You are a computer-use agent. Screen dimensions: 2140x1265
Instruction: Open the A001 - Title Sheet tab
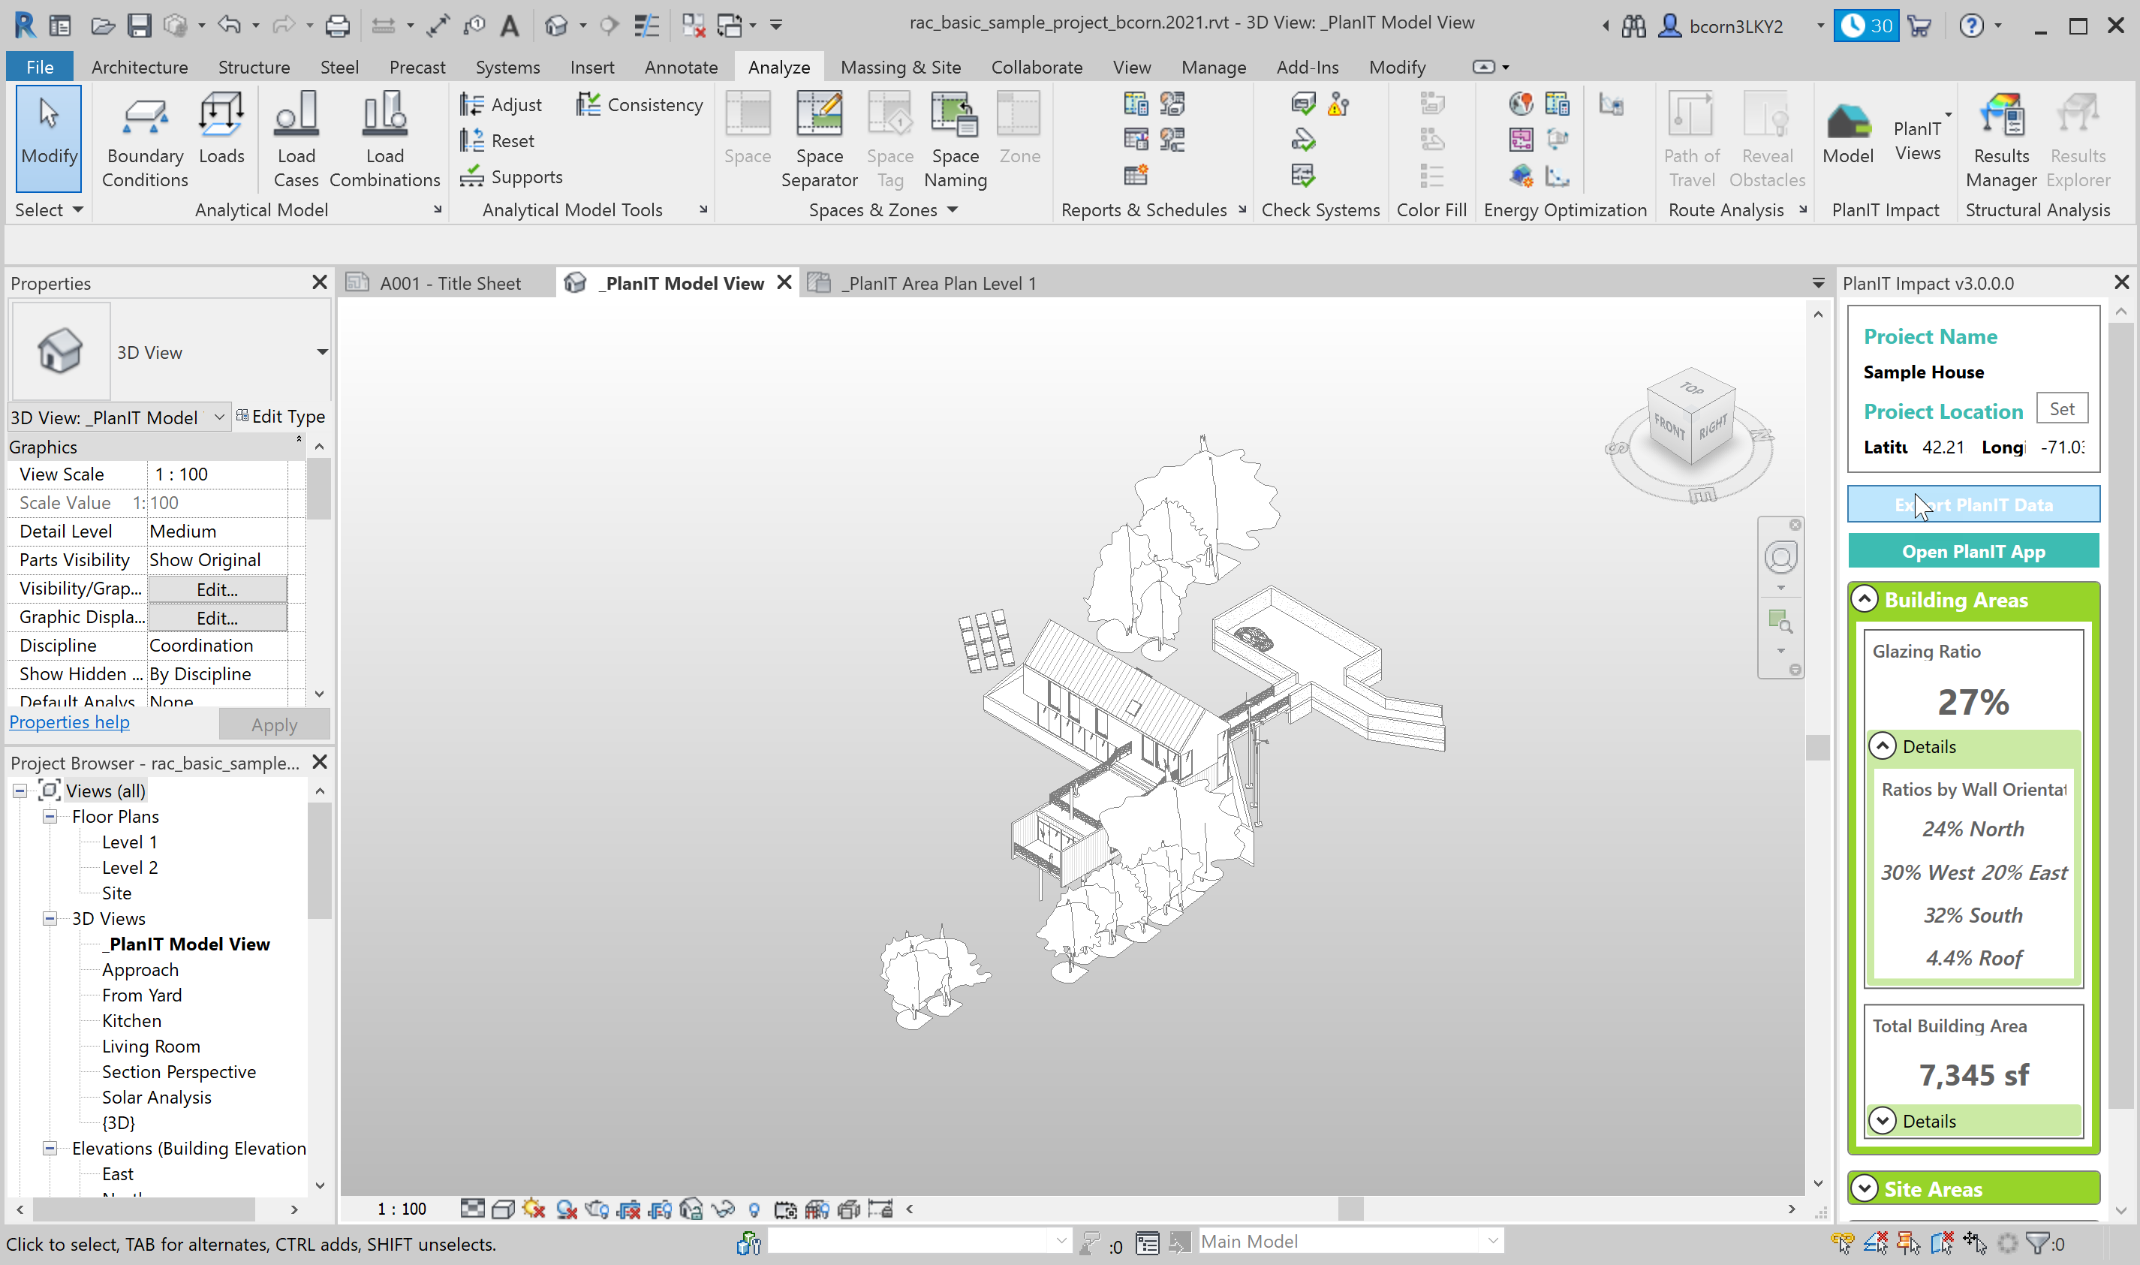point(449,283)
